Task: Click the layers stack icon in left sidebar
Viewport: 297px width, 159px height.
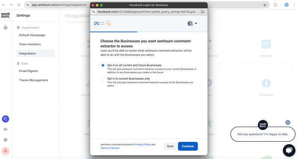Action: coord(6,140)
